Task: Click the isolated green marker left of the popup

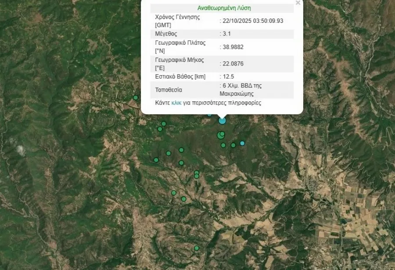Action: tap(136, 97)
